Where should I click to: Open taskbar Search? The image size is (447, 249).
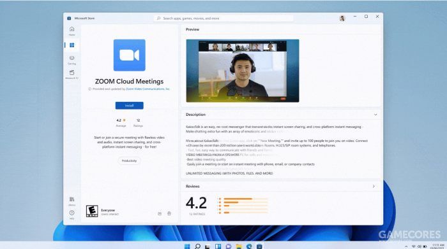coord(197,246)
